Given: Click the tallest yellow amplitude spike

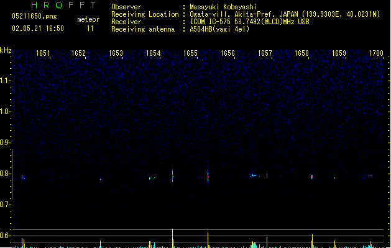Looking at the screenshot, I should [173, 238].
